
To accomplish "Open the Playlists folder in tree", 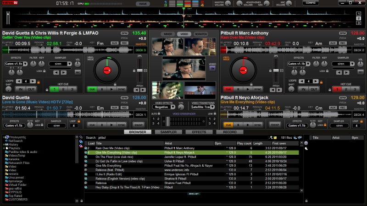I will point(14,148).
